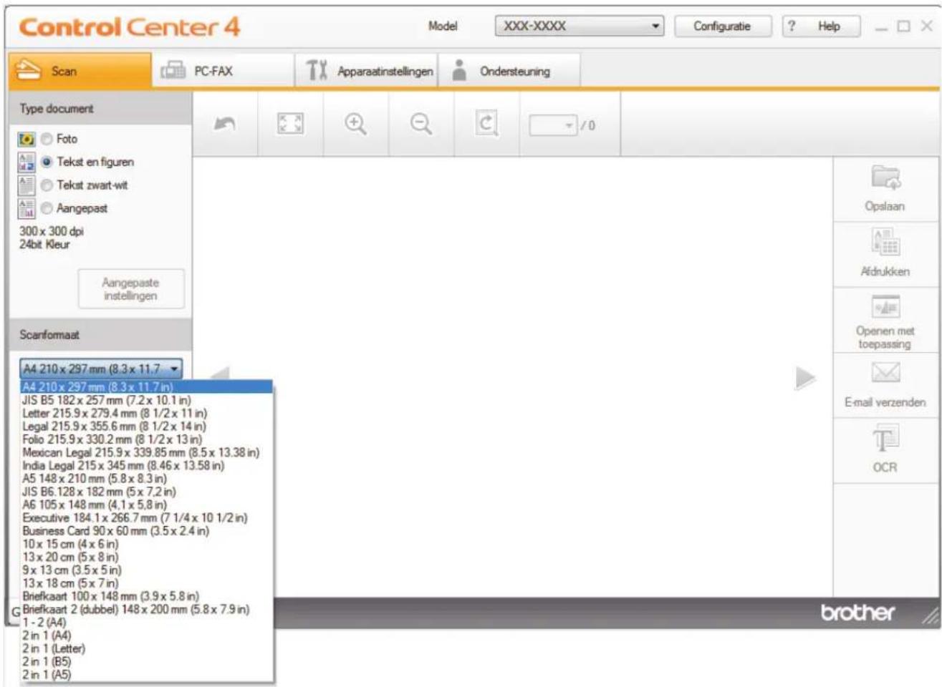This screenshot has height=687, width=942.
Task: Zoom out with the magnifier minus icon
Action: click(x=421, y=124)
